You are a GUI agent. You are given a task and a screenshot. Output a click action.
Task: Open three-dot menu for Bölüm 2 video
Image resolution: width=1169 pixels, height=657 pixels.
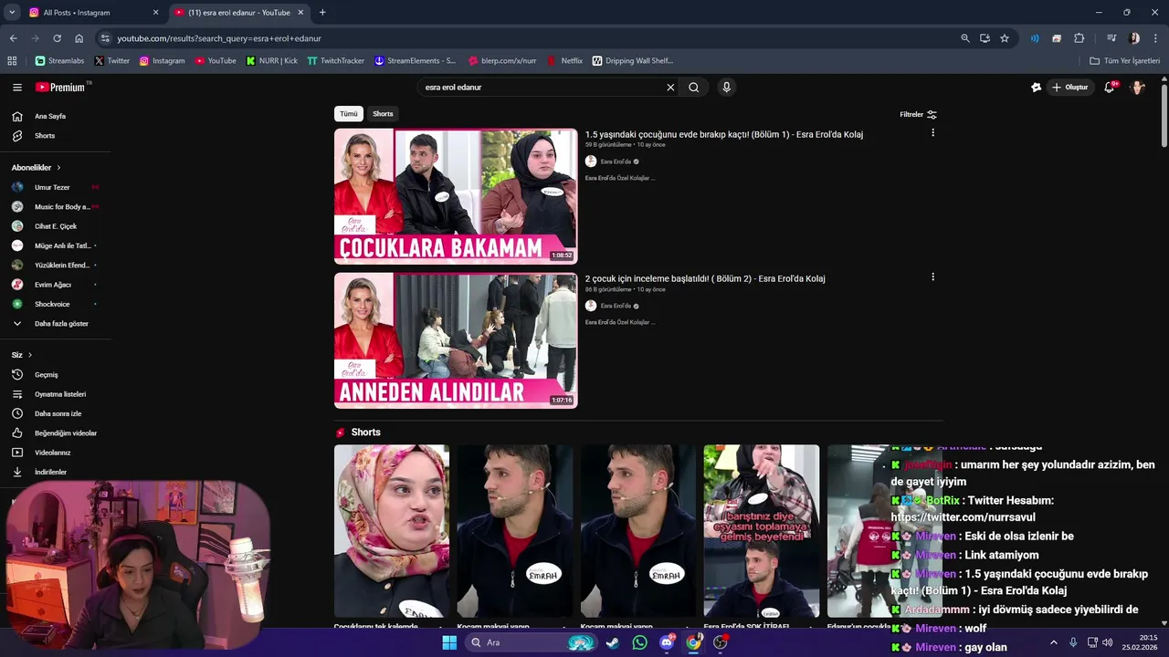point(932,277)
